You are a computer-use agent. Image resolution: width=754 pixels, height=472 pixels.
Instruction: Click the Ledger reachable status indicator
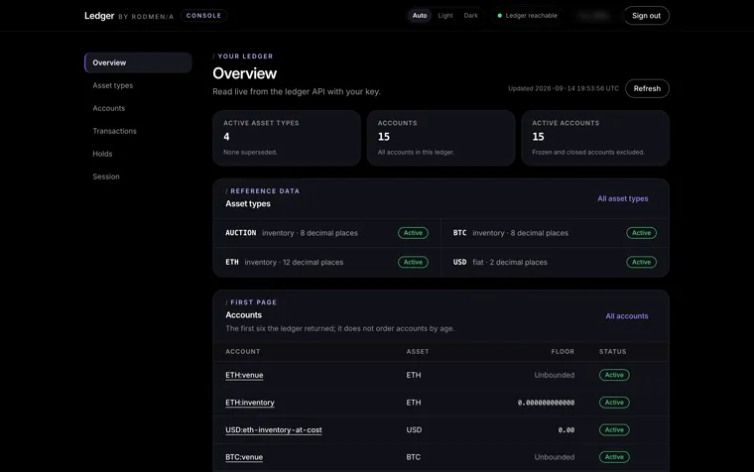(x=527, y=16)
